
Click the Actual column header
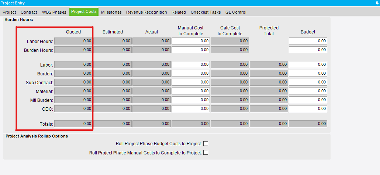[152, 32]
